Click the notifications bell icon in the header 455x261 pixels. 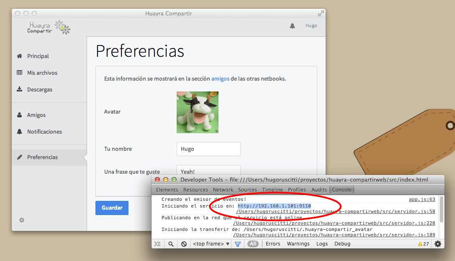tap(292, 26)
